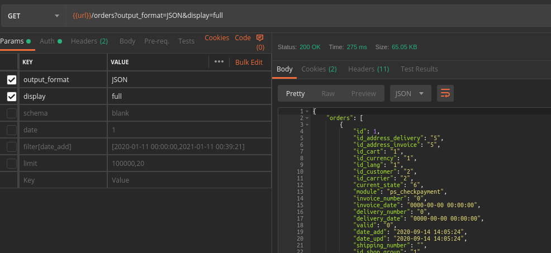551x253 pixels.
Task: Select the Pretty view button
Action: pos(295,93)
